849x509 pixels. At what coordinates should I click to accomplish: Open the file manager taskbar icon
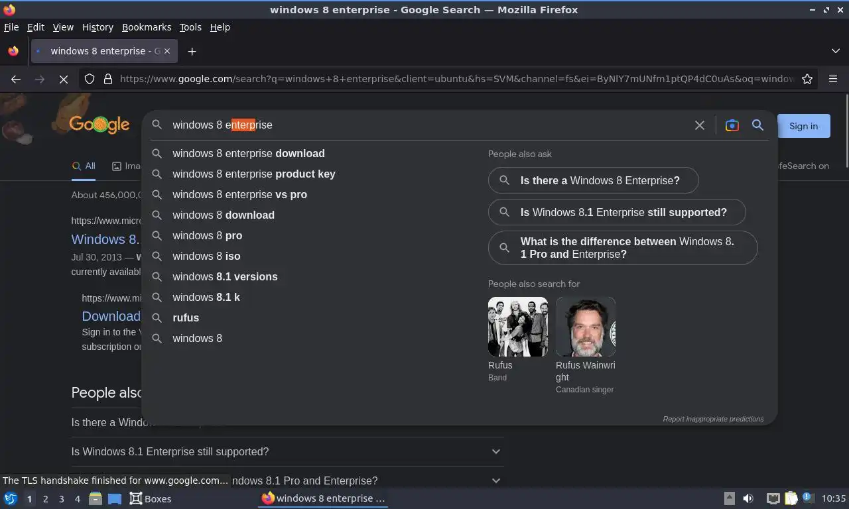tap(96, 498)
